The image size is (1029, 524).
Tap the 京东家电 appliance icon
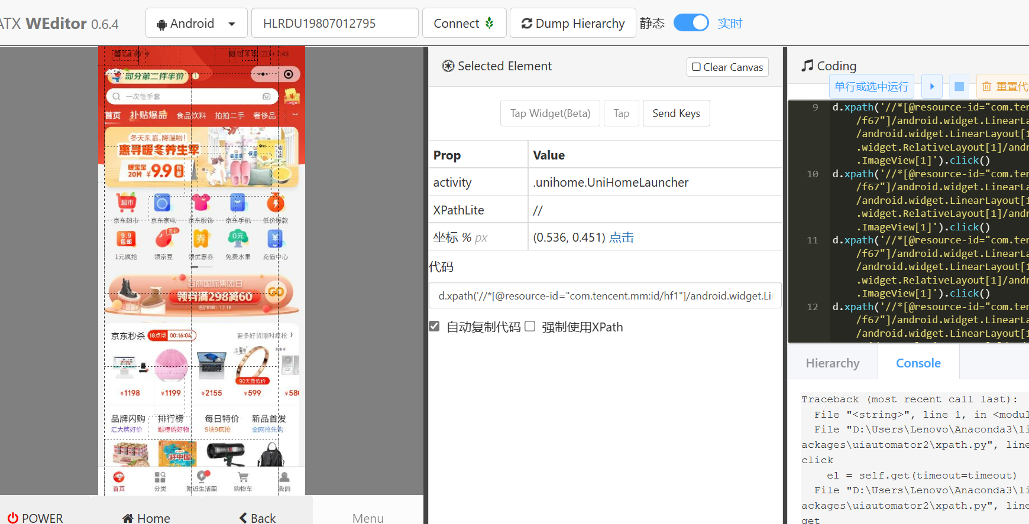tap(162, 203)
